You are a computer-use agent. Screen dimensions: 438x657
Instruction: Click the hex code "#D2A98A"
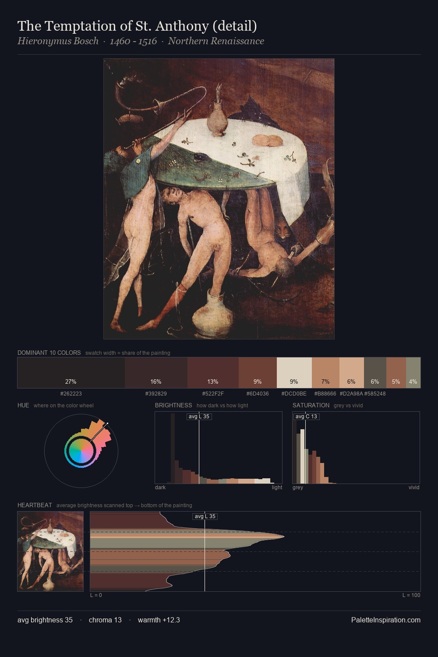click(x=351, y=394)
